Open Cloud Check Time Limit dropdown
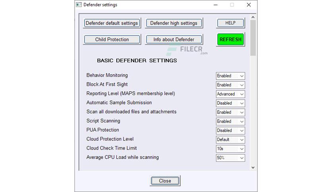 230,149
